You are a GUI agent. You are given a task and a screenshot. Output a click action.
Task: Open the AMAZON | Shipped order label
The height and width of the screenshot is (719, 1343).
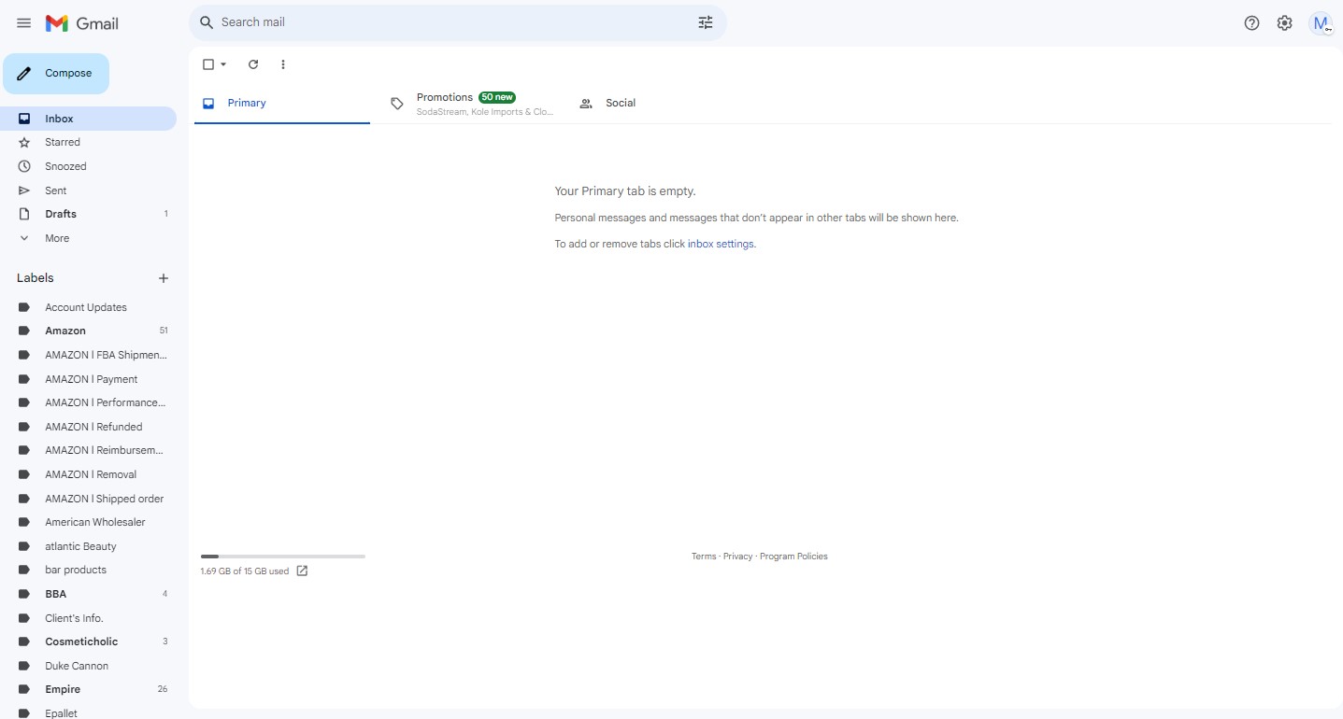click(88, 499)
